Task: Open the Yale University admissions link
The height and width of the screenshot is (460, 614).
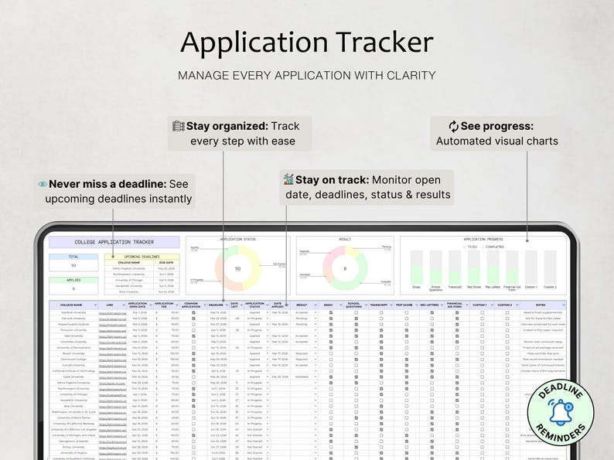Action: tap(113, 336)
